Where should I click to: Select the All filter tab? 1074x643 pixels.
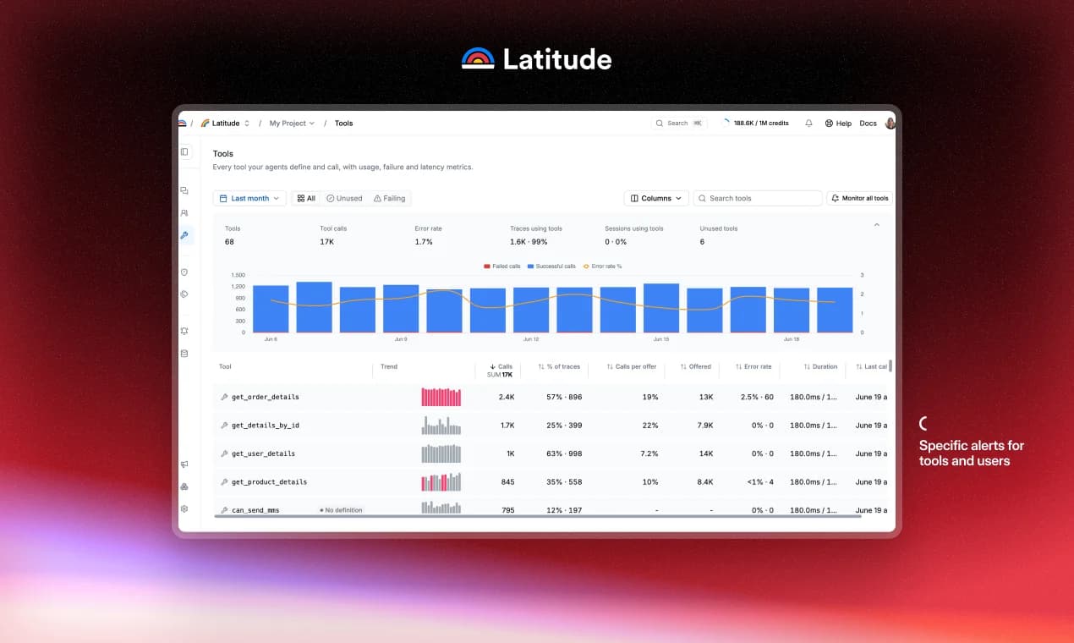point(306,198)
